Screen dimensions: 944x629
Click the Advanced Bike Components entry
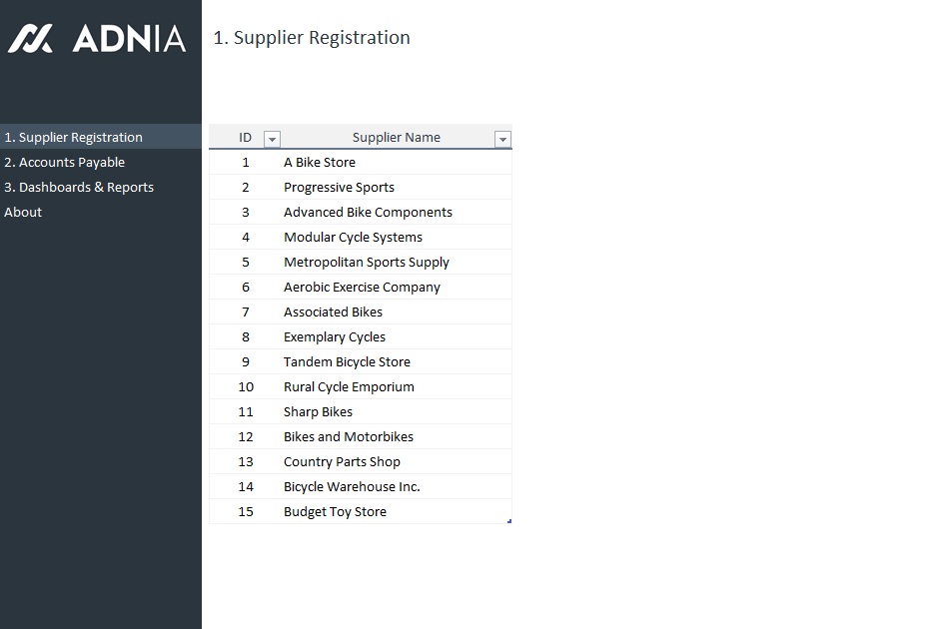point(368,212)
